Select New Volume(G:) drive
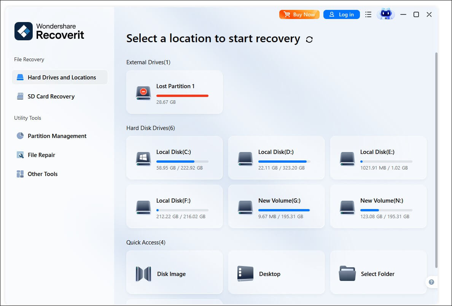 [x=276, y=206]
